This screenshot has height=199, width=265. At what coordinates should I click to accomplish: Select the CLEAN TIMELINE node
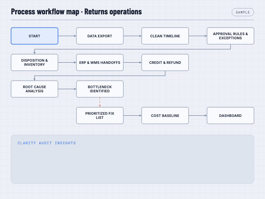pyautogui.click(x=165, y=36)
